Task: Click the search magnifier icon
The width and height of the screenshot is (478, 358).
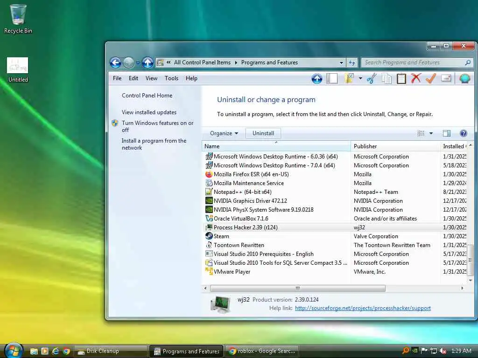Action: (468, 62)
